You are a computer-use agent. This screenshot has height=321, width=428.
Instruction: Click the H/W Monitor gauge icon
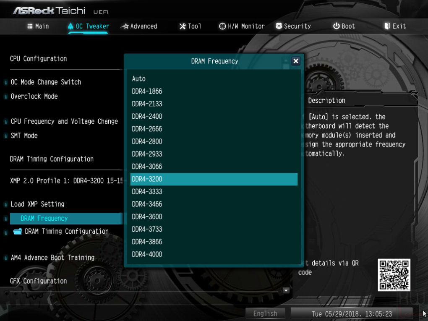(222, 26)
